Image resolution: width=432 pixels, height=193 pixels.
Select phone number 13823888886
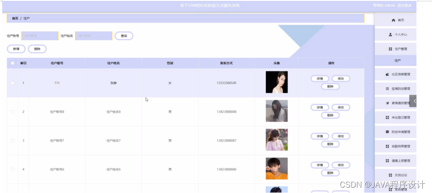point(227,170)
